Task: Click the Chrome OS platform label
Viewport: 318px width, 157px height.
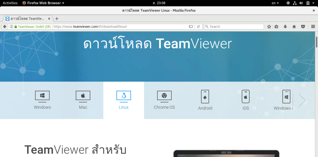Action: [164, 107]
